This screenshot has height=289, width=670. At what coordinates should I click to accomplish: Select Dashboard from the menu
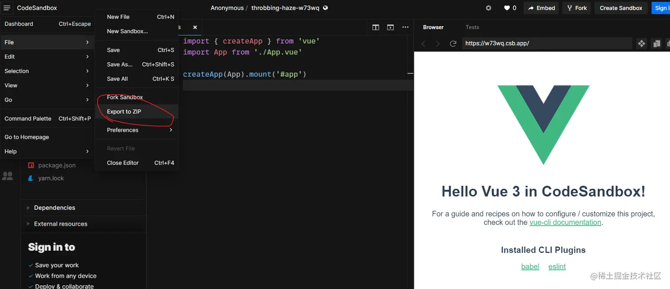tap(47, 24)
